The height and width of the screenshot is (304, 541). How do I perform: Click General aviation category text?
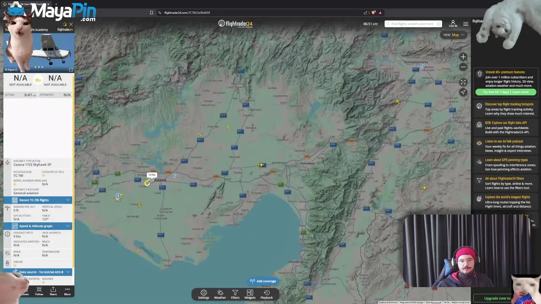click(x=26, y=193)
